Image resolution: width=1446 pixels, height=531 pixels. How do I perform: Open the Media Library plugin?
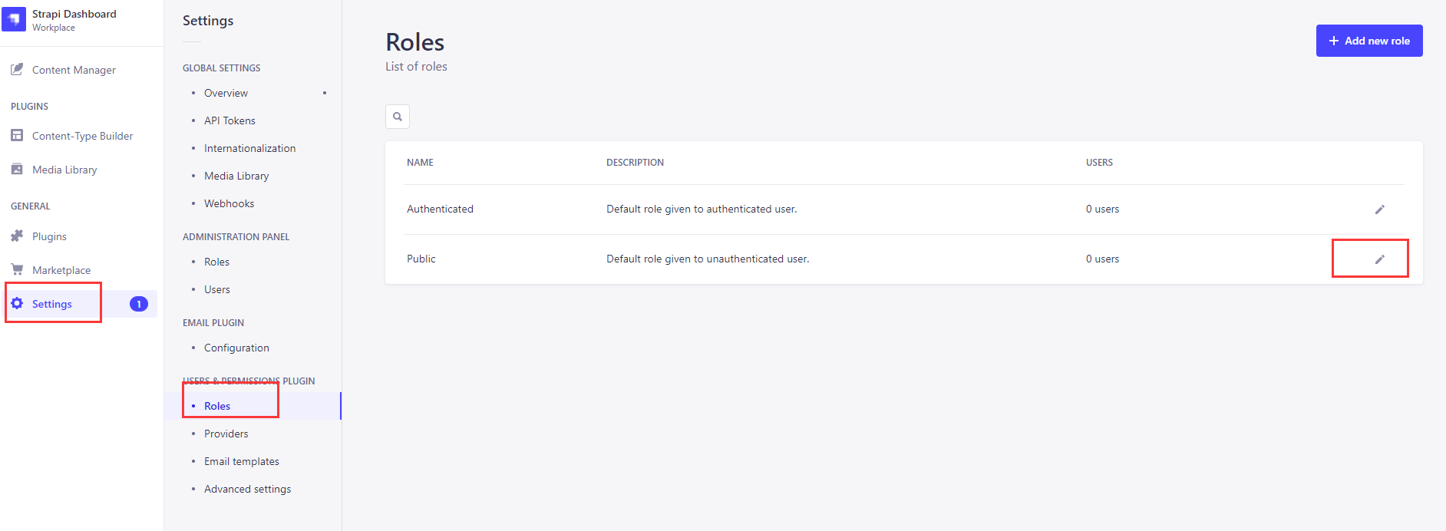[64, 169]
